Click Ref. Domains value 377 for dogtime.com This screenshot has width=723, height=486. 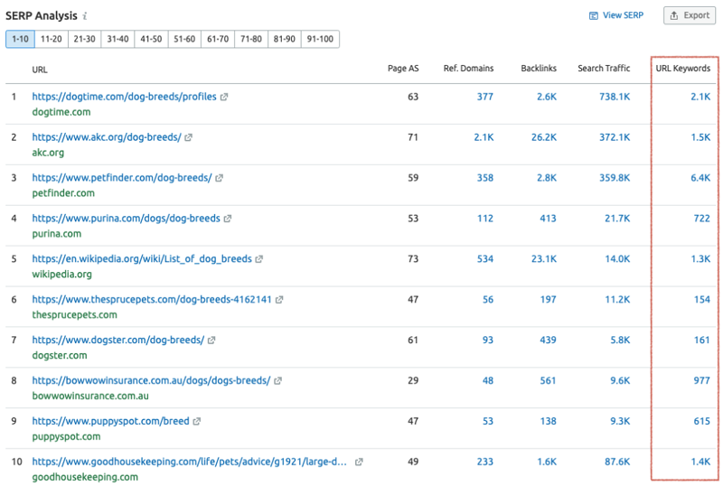point(485,97)
